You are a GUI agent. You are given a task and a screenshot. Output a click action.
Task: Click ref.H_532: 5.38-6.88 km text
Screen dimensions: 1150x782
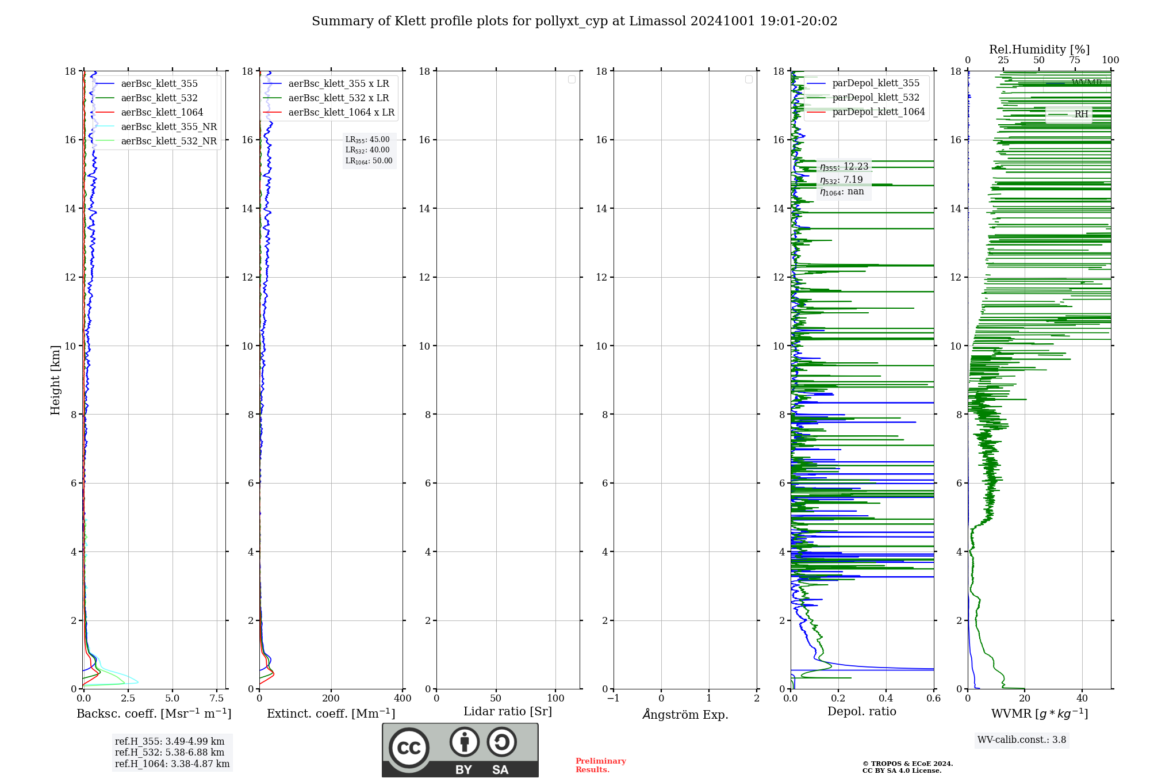(170, 753)
